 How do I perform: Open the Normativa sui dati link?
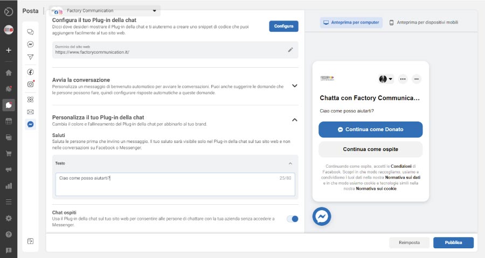[403, 177]
